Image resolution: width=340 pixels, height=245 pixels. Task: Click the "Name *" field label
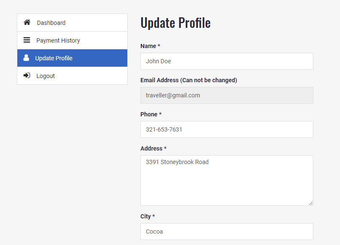(x=150, y=46)
